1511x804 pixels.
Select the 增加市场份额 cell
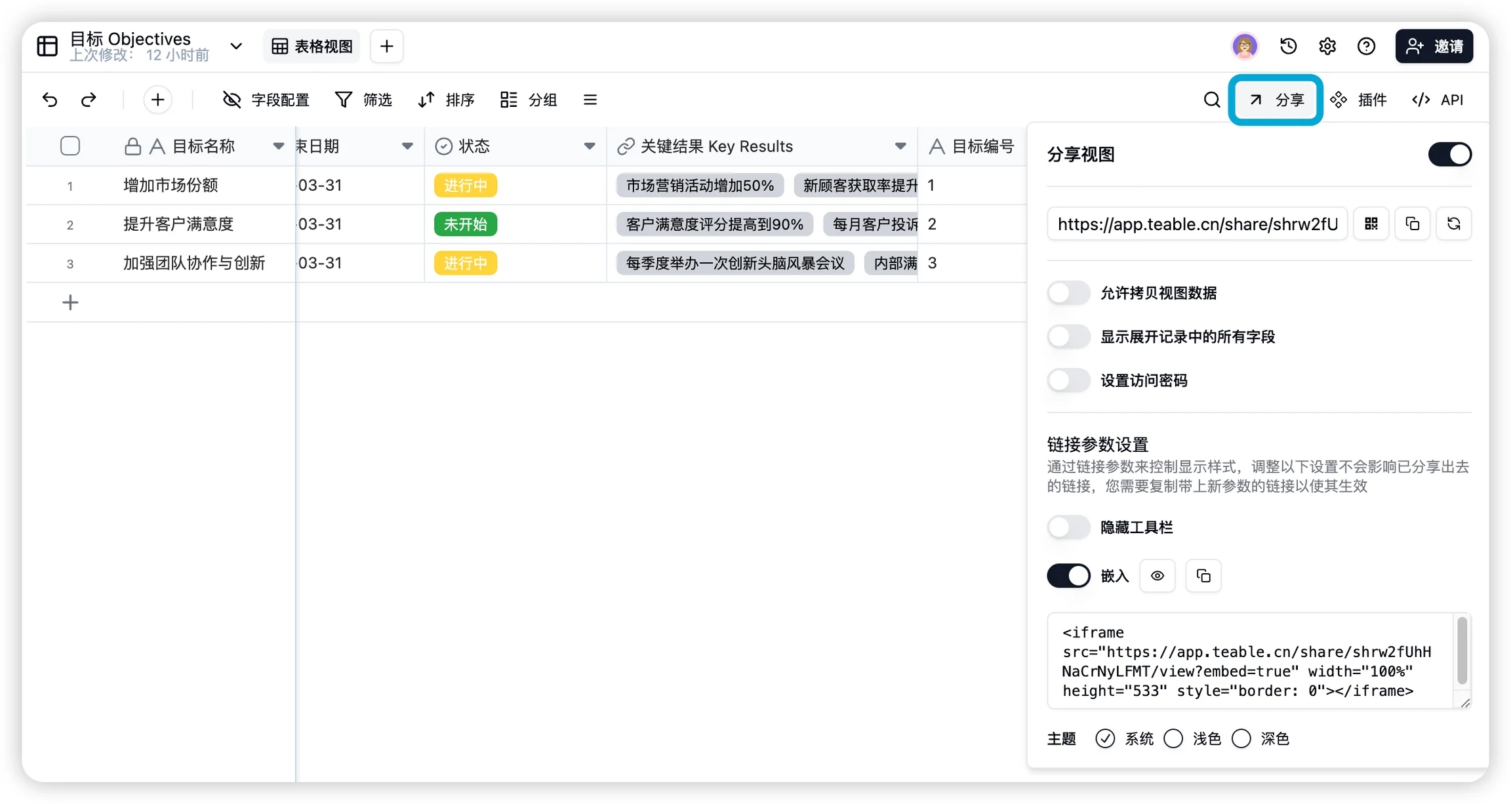[x=205, y=186]
